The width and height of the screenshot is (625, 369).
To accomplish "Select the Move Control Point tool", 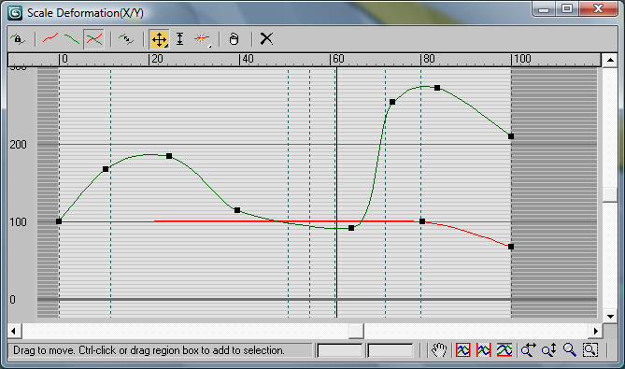I will 159,39.
